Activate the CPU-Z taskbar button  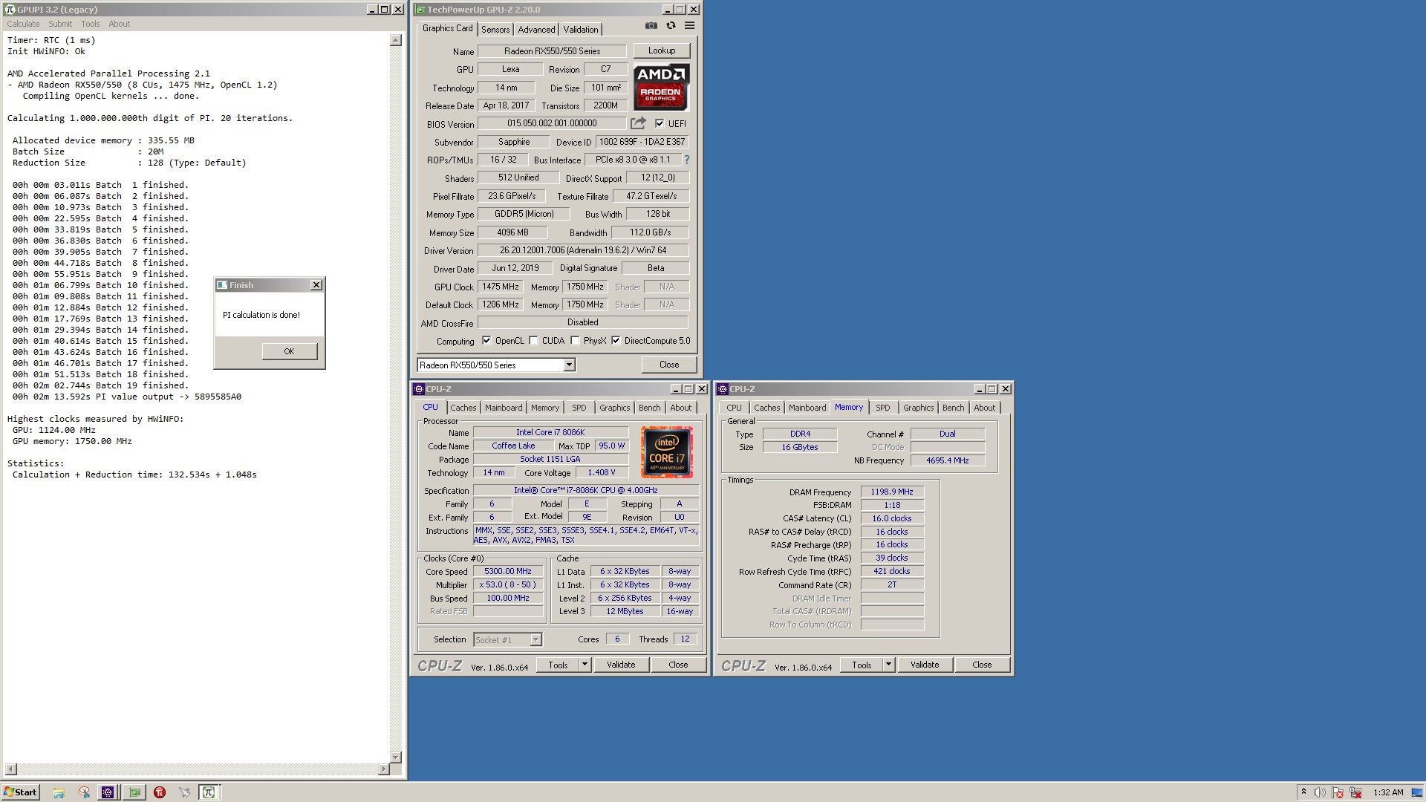tap(108, 792)
